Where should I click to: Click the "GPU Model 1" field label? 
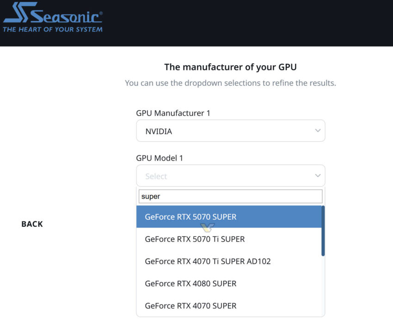160,158
